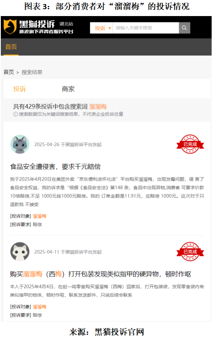Click the orange dropdown arrow next to 投诉
Screen dimensions: 212x338
click(x=110, y=28)
